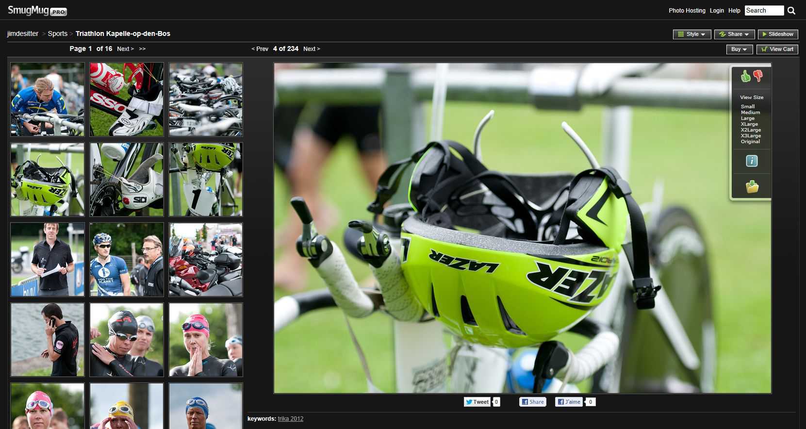Select Large view size

748,118
